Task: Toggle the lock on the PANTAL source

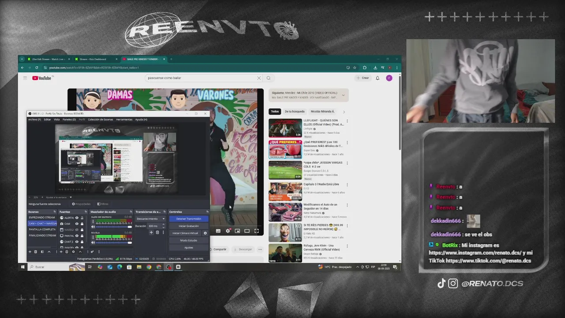Action: (x=82, y=236)
